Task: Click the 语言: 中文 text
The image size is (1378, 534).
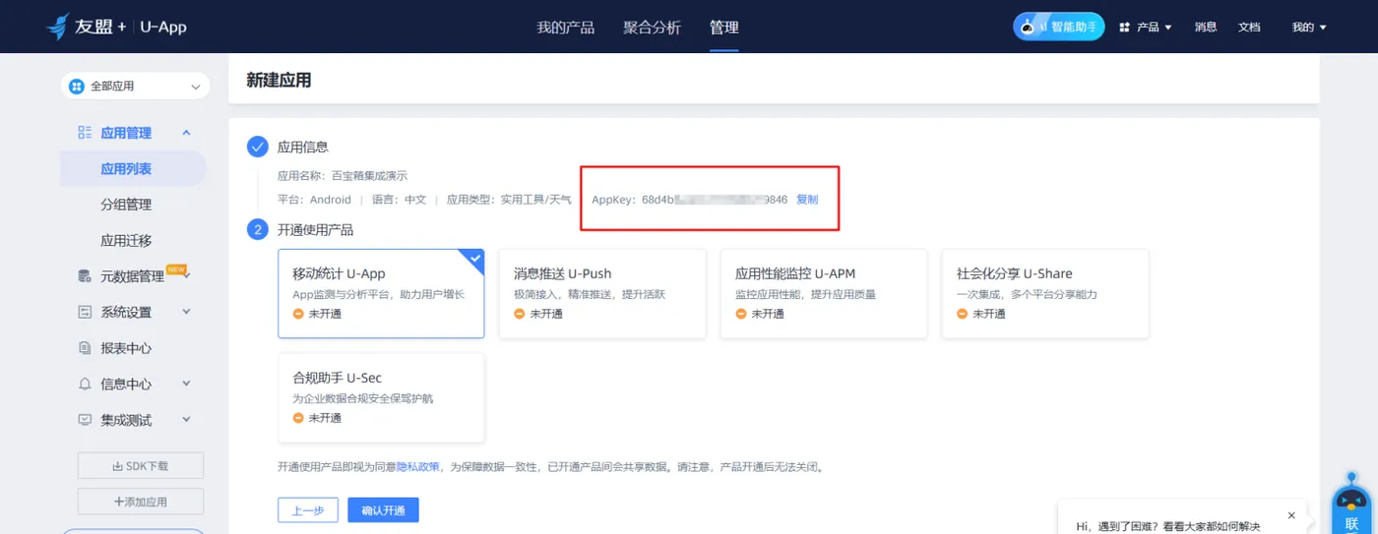Action: click(400, 200)
